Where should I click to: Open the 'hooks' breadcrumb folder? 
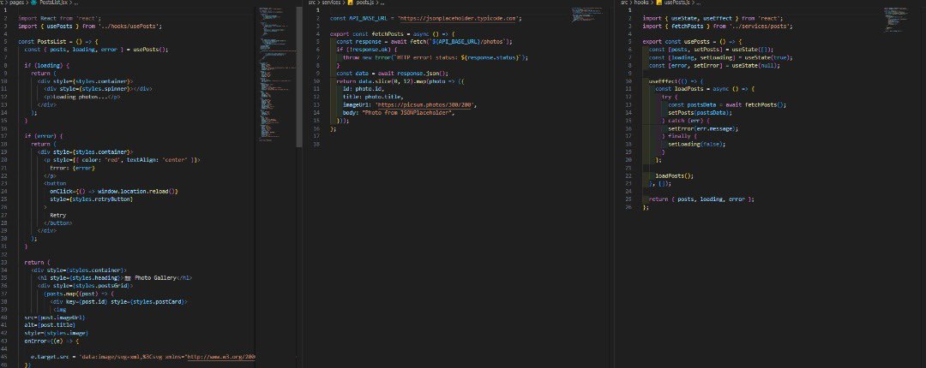pos(641,3)
